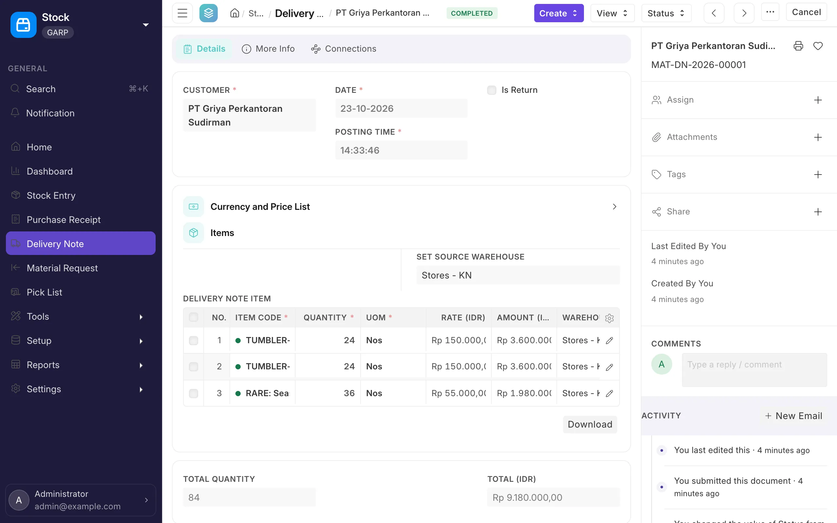Click New Email in Activity
Image resolution: width=837 pixels, height=523 pixels.
(x=794, y=416)
